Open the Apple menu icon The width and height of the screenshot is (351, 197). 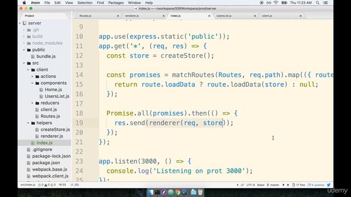(x=24, y=3)
